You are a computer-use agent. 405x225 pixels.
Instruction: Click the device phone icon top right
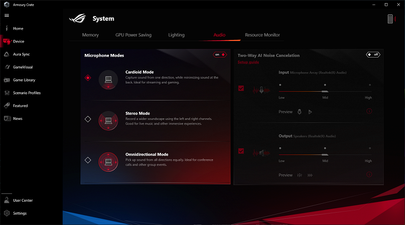tap(390, 19)
